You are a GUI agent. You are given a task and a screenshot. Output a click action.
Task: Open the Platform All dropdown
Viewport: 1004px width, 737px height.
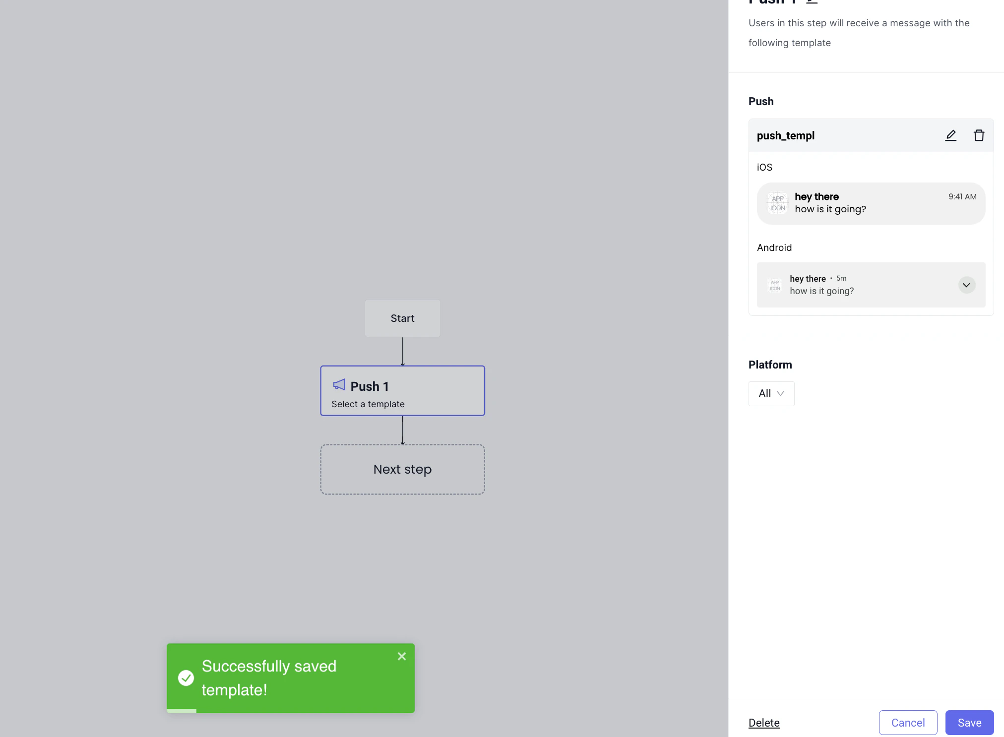[771, 394]
